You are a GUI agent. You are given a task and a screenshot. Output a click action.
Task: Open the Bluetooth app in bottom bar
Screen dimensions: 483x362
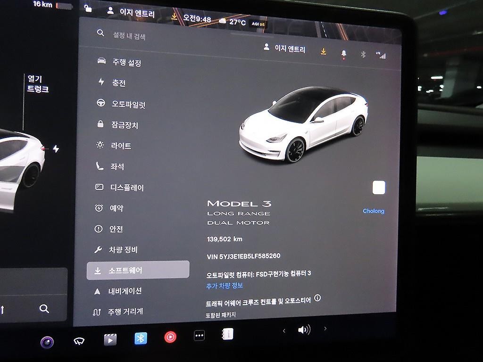pyautogui.click(x=141, y=338)
